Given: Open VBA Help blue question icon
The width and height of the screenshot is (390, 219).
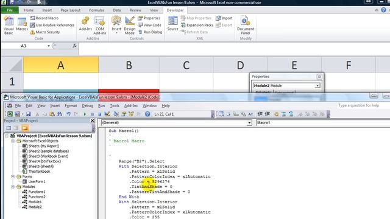Looking at the screenshot, I should [147, 114].
